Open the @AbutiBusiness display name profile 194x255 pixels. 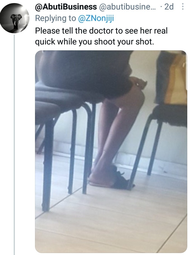66,7
